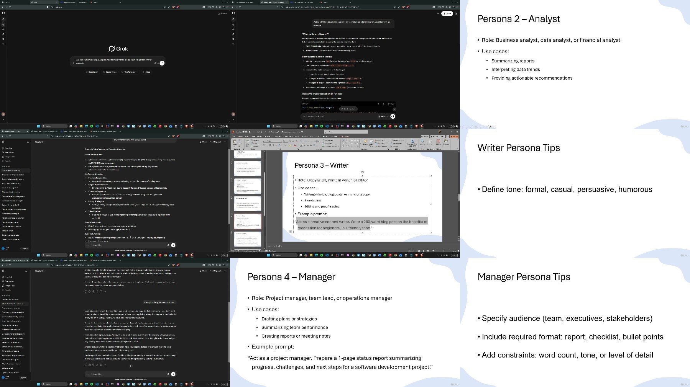
Task: Add a New Slide from PowerPoint ribbon
Action: pos(248,143)
